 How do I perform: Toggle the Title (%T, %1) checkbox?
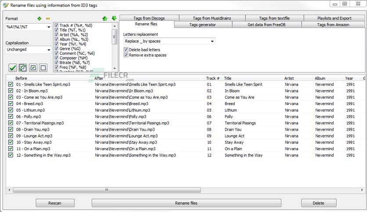pyautogui.click(x=56, y=30)
